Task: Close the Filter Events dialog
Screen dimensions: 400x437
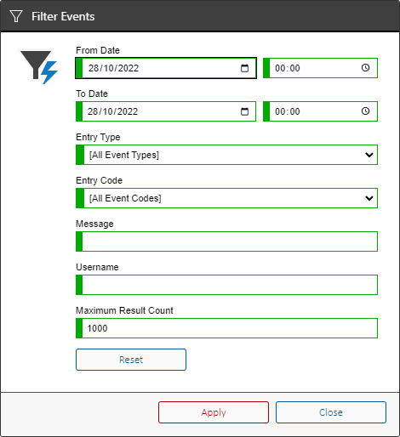Action: pyautogui.click(x=331, y=412)
